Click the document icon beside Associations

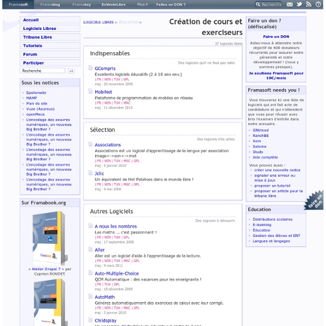[x=90, y=145]
